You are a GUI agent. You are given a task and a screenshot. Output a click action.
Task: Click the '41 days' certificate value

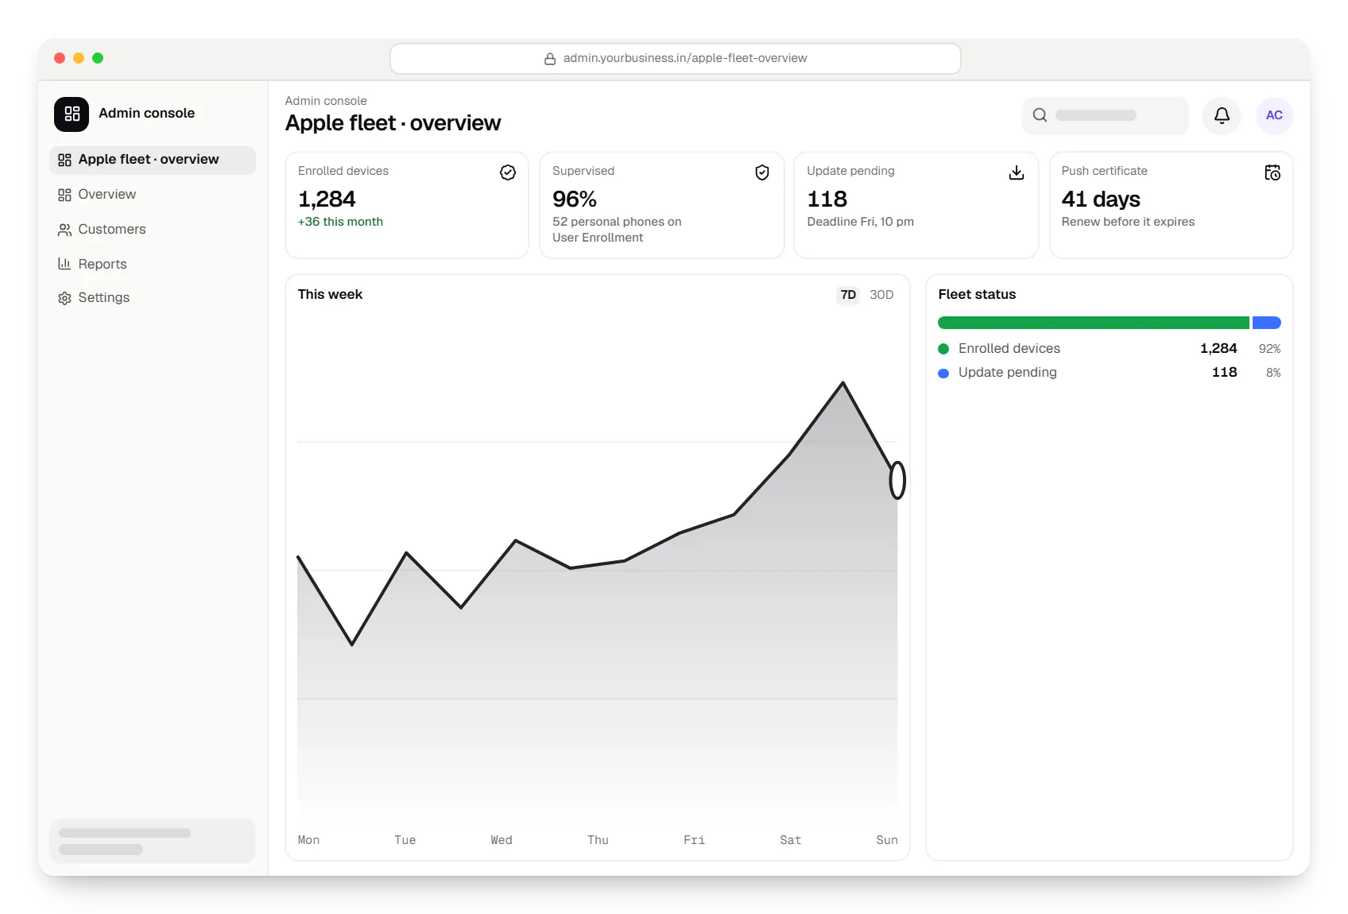(1101, 199)
